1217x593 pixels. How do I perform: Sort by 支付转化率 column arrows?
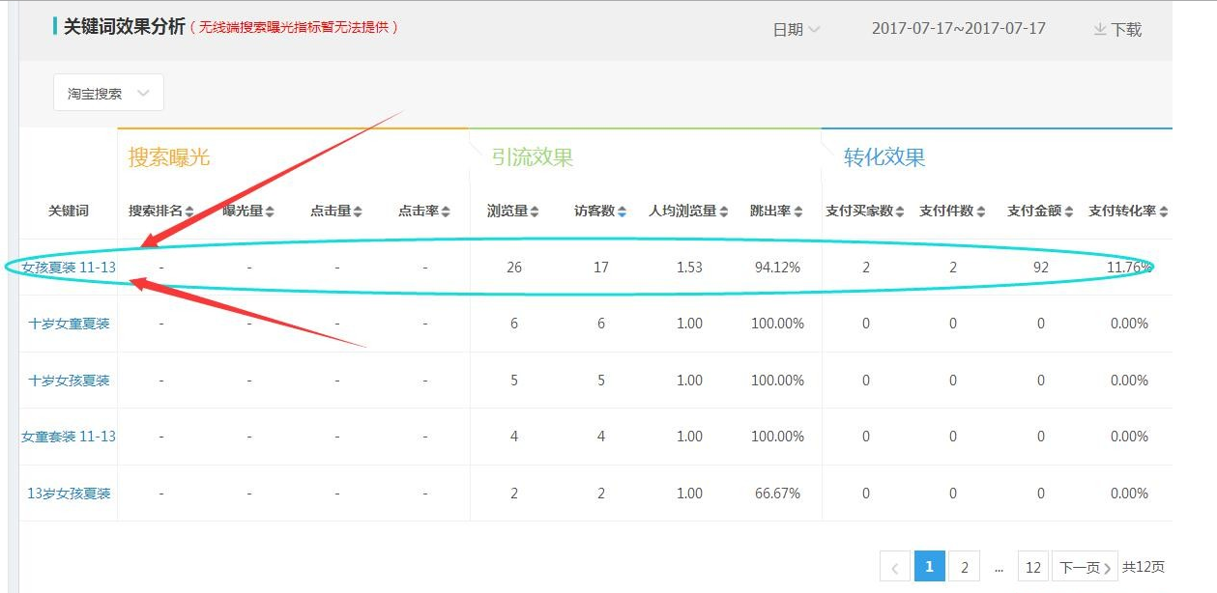click(1163, 212)
